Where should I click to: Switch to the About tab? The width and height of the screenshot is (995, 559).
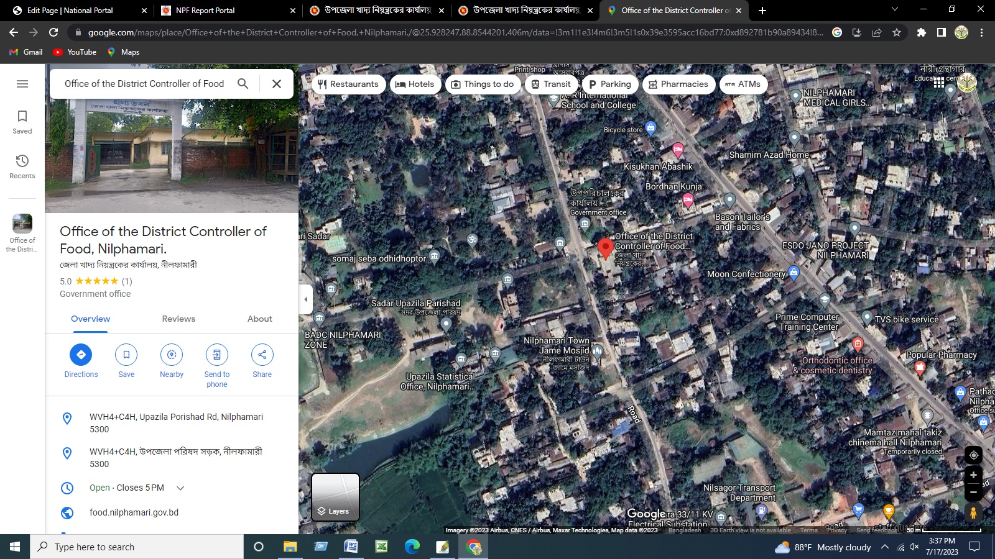pos(259,319)
